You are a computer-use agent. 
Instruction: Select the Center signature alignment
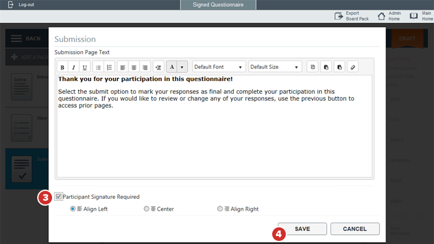click(146, 209)
